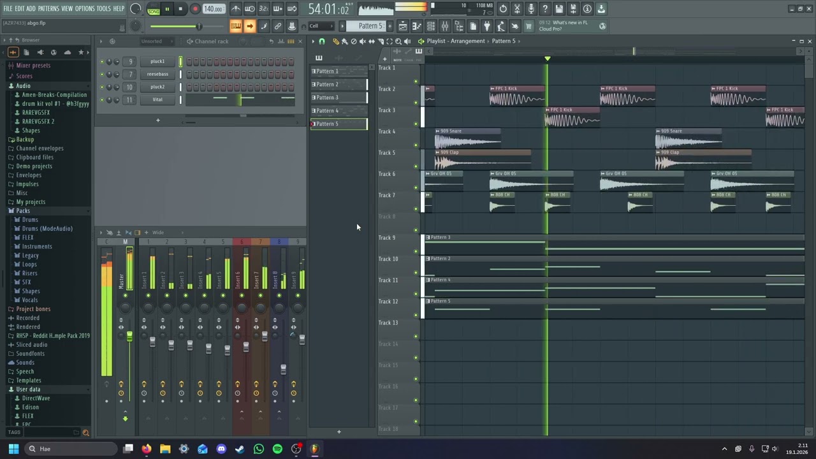The image size is (816, 459).
Task: Select the pluck2 channel selector LED
Action: [180, 87]
